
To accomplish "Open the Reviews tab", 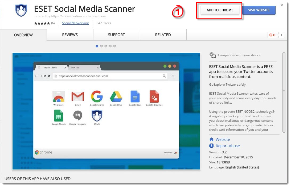I will [x=70, y=35].
